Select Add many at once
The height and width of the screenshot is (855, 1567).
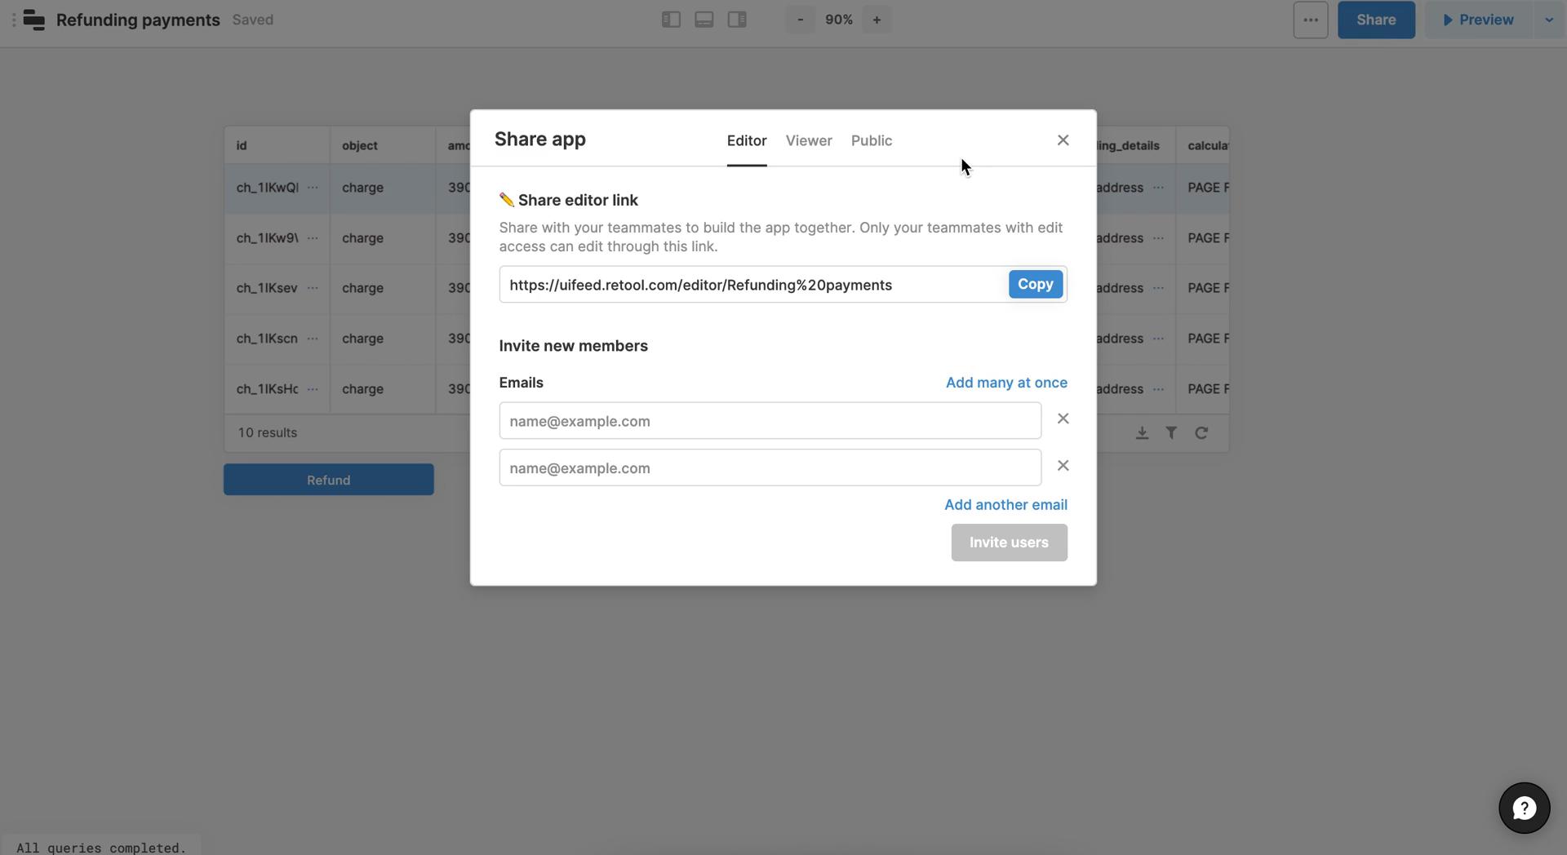pyautogui.click(x=1006, y=382)
